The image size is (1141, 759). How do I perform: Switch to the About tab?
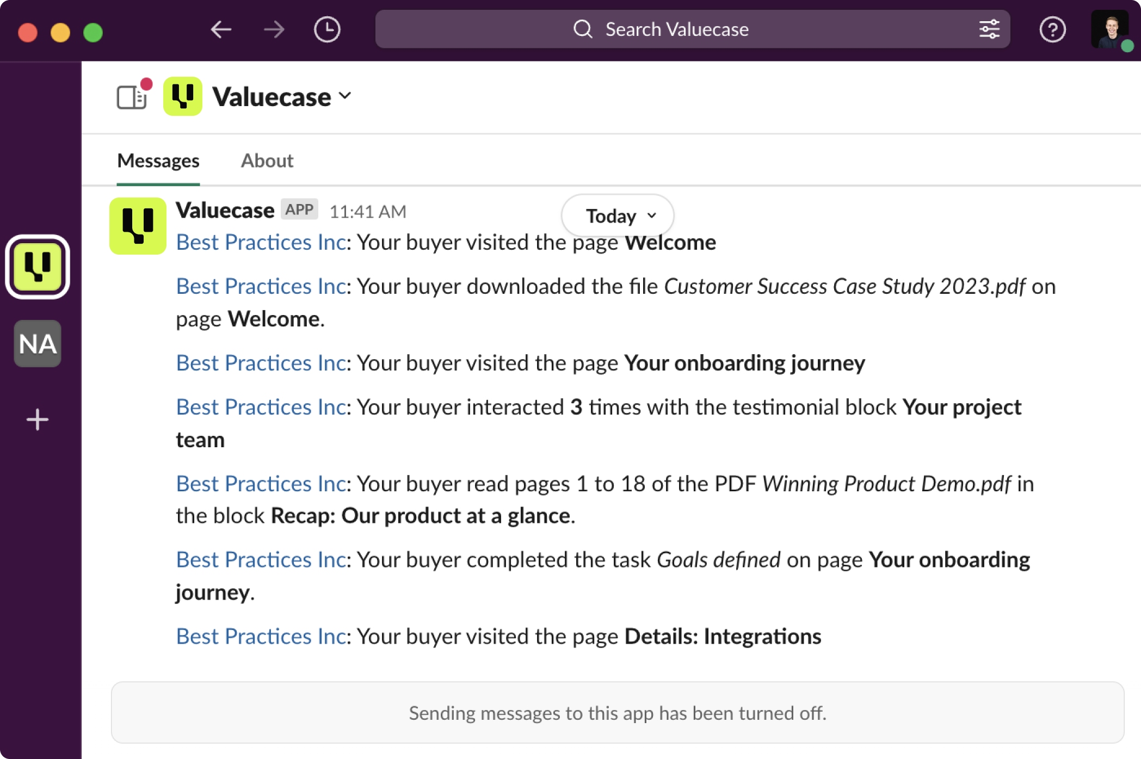click(x=267, y=161)
